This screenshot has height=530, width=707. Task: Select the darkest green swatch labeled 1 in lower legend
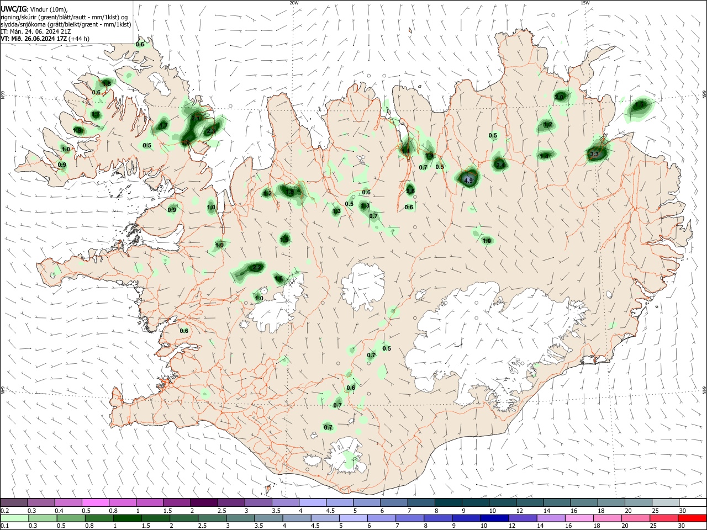pyautogui.click(x=126, y=518)
